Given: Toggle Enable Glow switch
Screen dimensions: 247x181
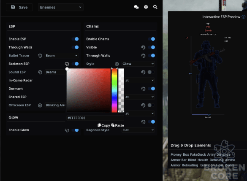Looking at the screenshot, I should [x=75, y=130].
